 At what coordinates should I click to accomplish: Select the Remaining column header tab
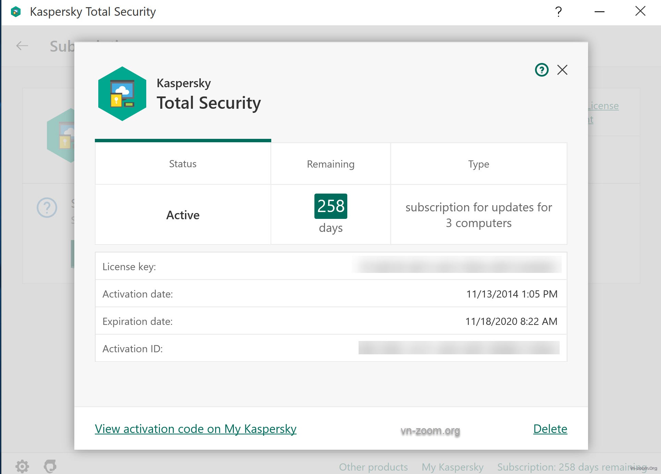click(331, 164)
